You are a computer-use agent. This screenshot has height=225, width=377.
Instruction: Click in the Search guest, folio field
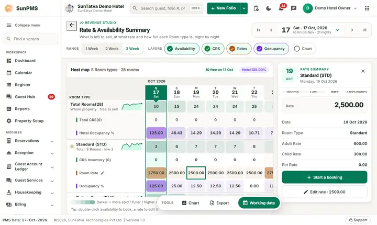pos(167,8)
